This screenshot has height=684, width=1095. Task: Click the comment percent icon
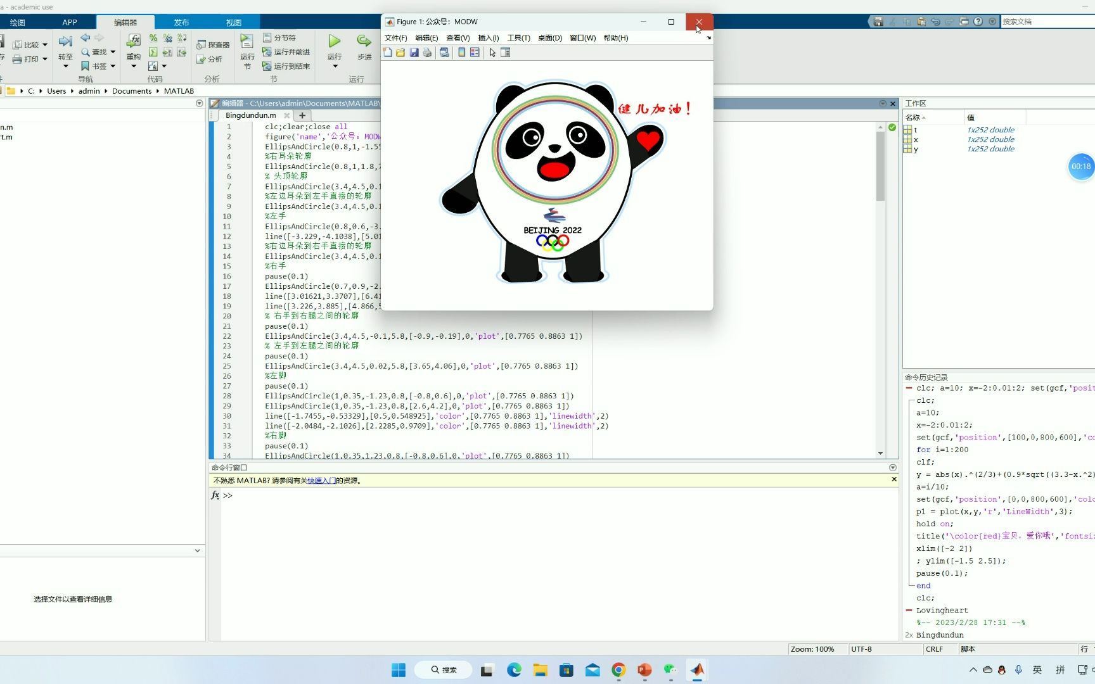click(x=153, y=38)
